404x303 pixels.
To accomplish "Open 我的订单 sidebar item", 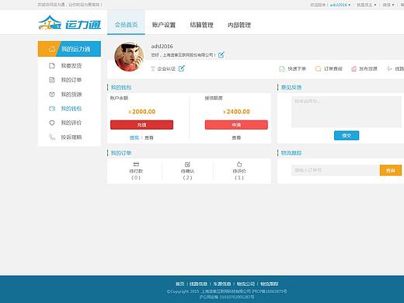I will point(71,80).
